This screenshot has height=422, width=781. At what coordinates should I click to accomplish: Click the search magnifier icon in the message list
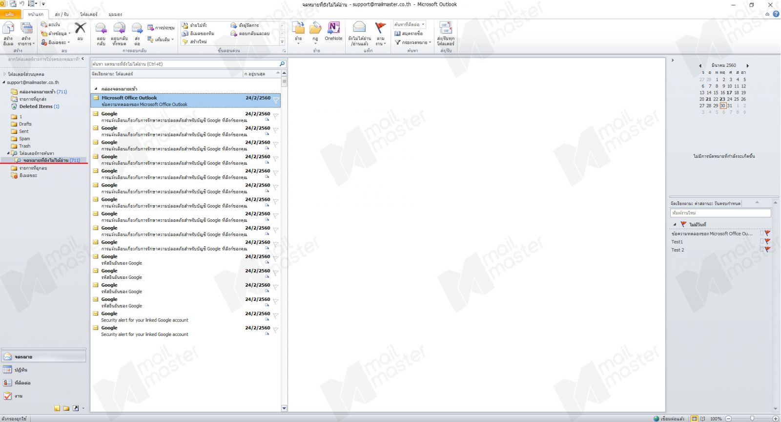click(282, 64)
